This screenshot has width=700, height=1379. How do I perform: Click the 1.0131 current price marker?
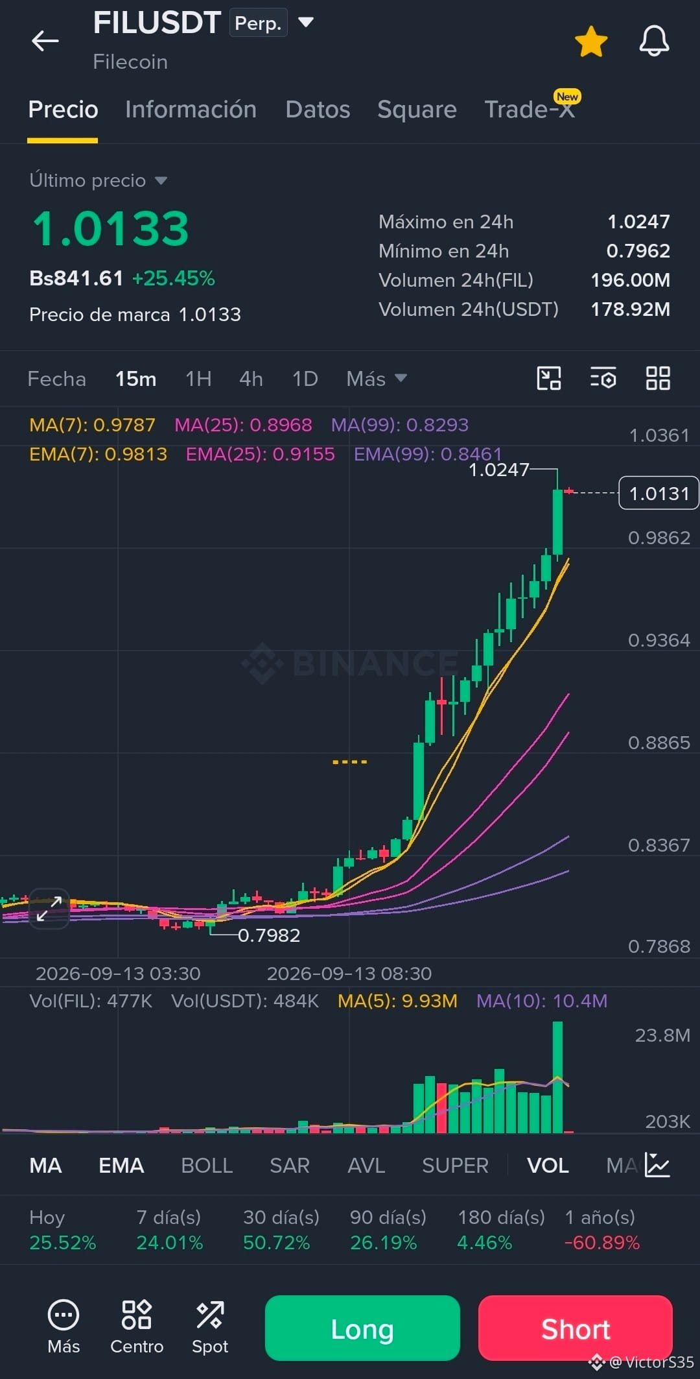point(659,493)
